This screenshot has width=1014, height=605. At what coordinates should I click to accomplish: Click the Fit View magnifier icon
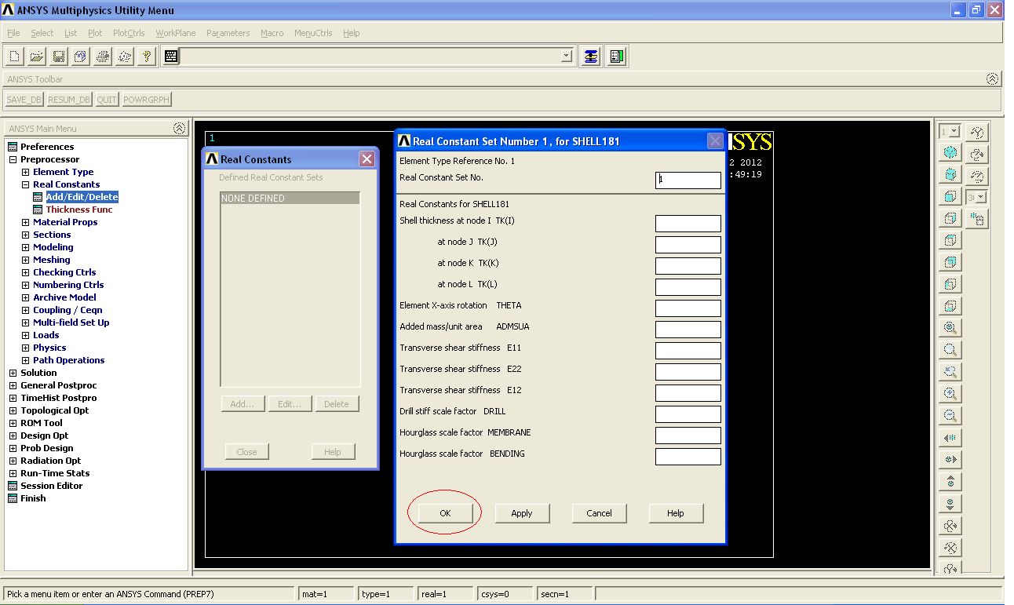coord(950,328)
